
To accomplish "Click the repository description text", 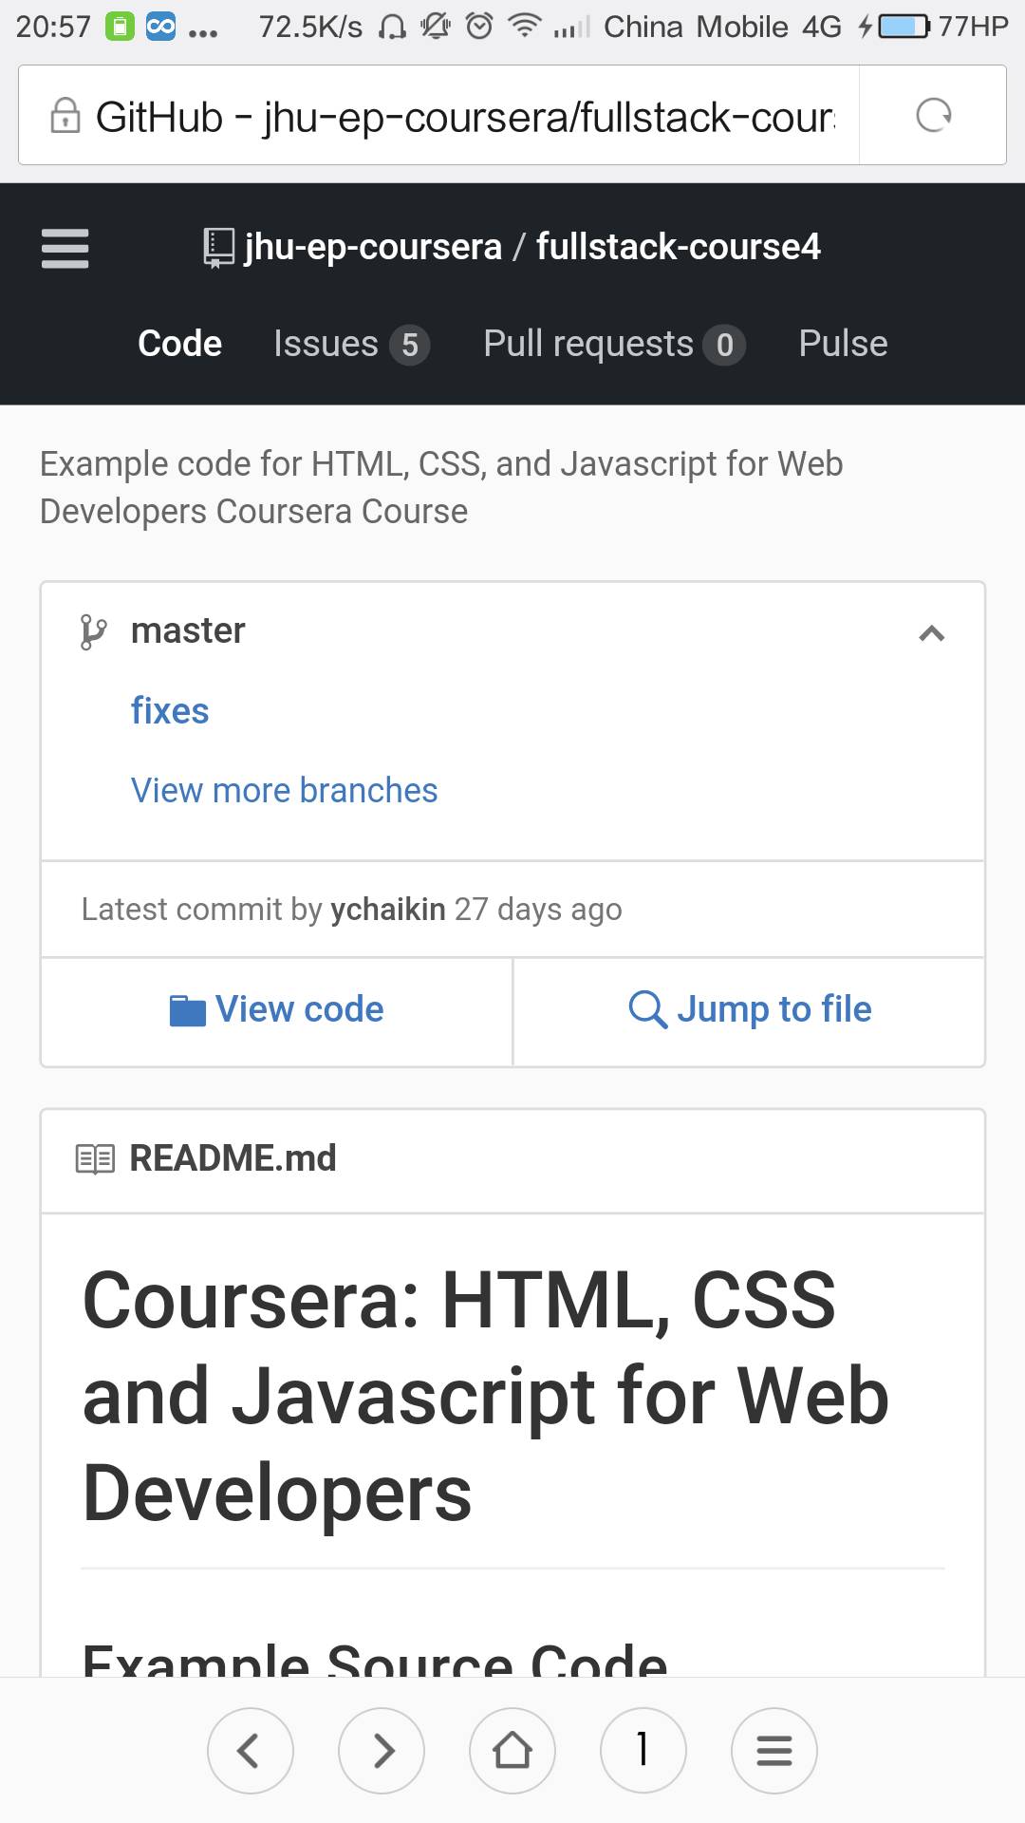I will point(441,487).
